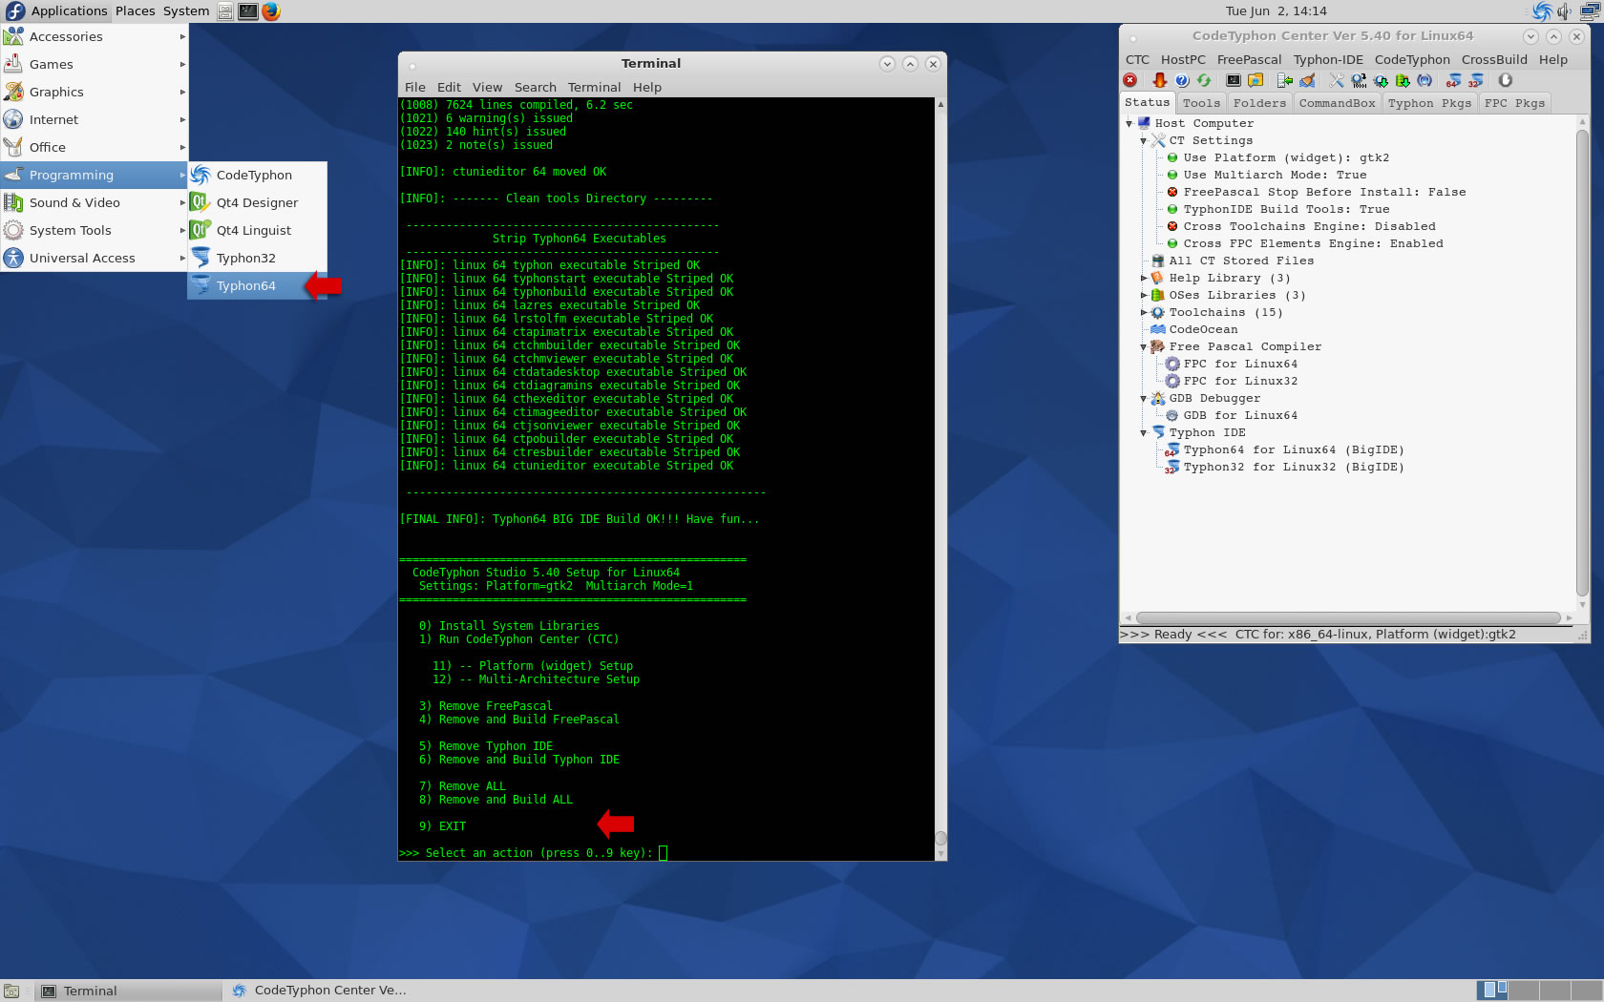Screen dimensions: 1604x1002
Task: Collapse the CT Settings tree node
Action: pyautogui.click(x=1144, y=140)
